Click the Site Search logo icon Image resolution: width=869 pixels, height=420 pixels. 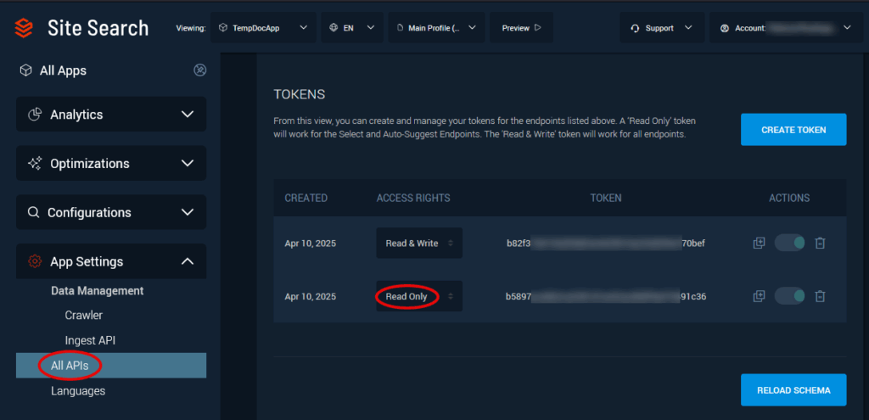click(x=24, y=28)
